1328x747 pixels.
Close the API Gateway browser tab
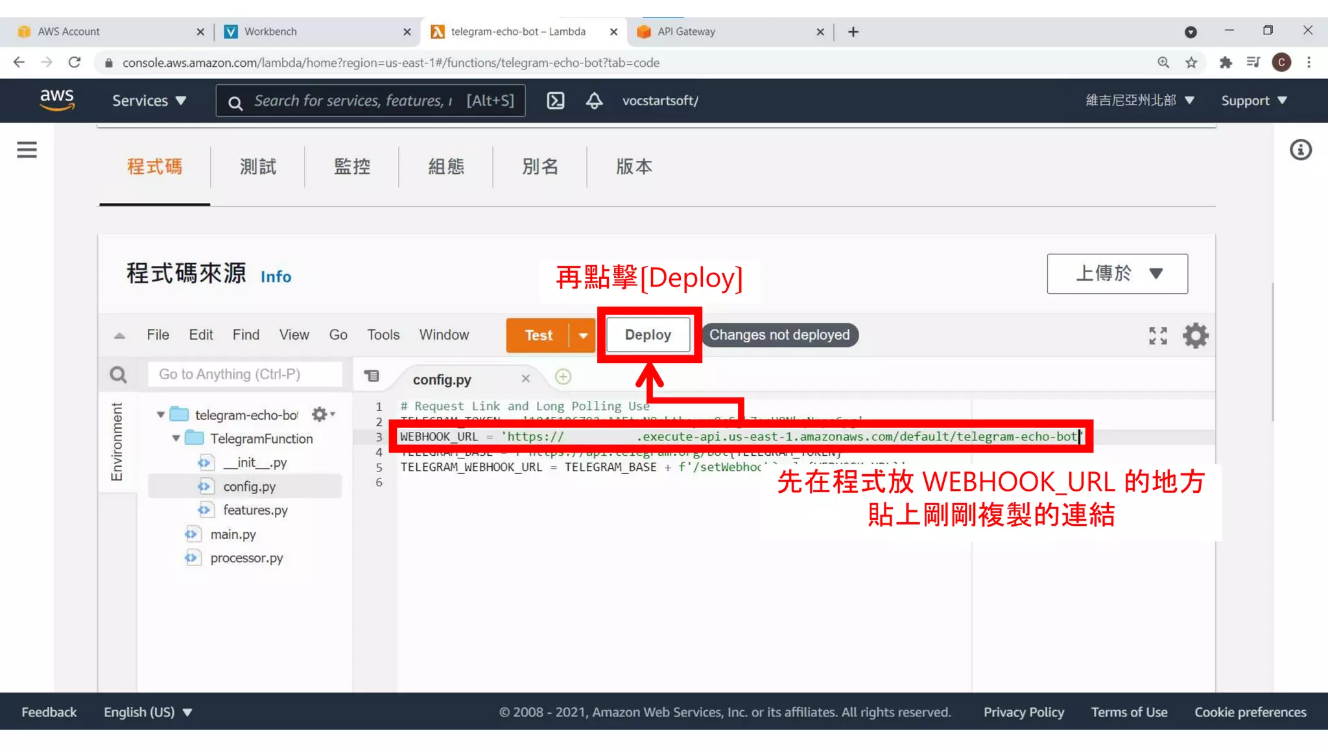pos(820,32)
